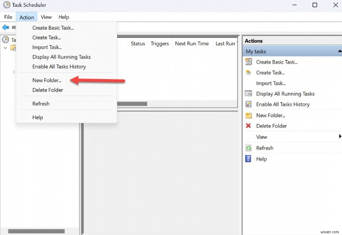Click Create Basic Task... link in Actions pane
Screen dimensions: 342x235
(x=277, y=62)
